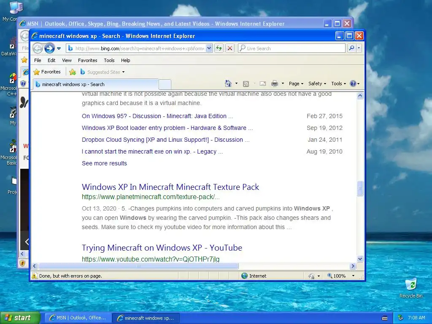
Task: Click the warning icon in the status bar
Action: (35, 276)
